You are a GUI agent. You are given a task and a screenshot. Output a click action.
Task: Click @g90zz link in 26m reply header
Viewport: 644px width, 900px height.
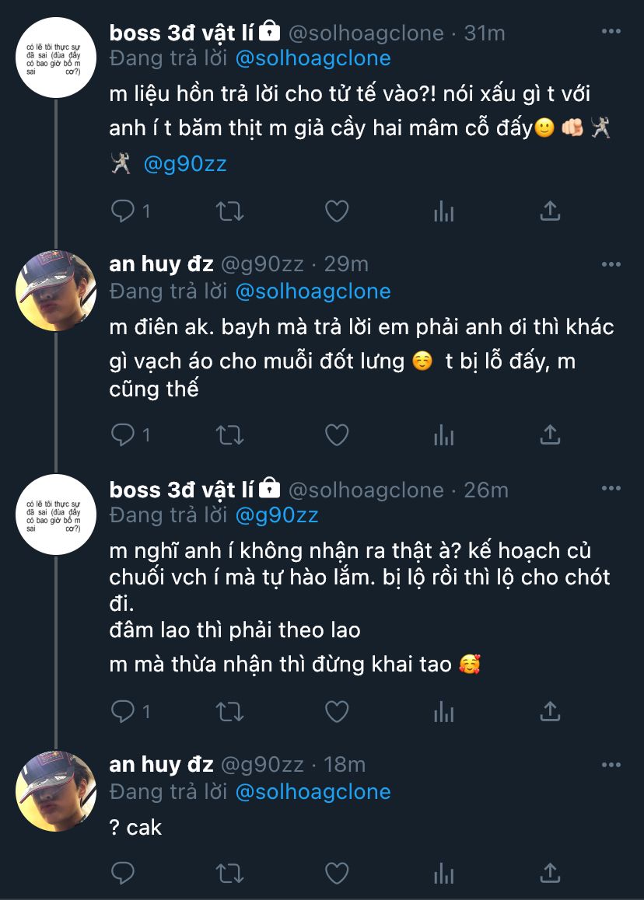[276, 515]
